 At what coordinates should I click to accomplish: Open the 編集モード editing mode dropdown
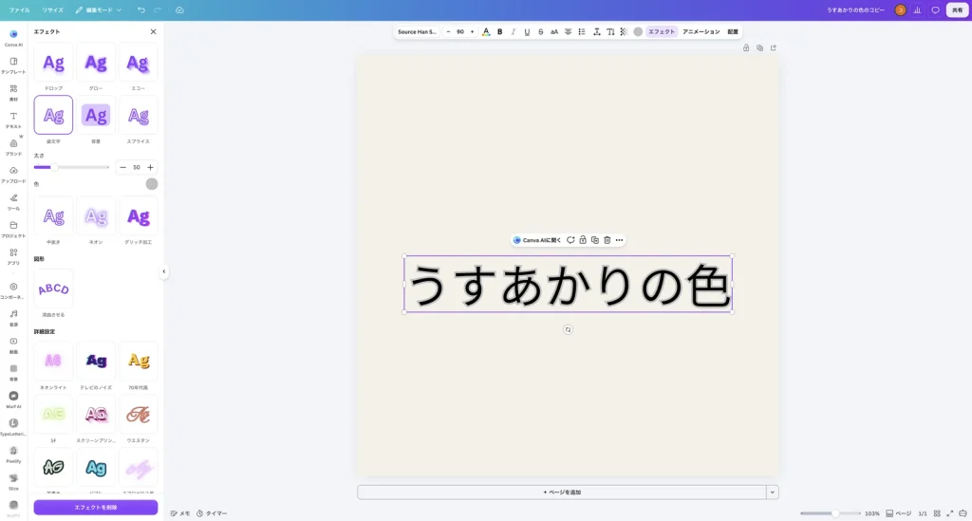[x=99, y=9]
